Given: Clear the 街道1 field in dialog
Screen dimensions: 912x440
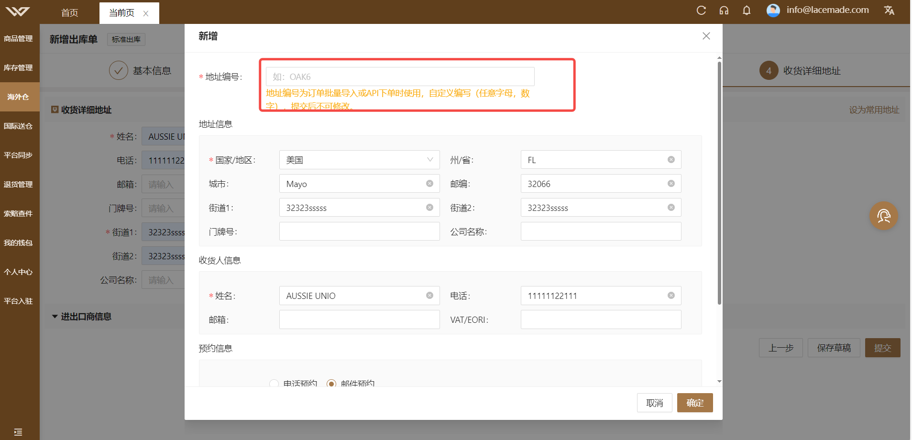Looking at the screenshot, I should [429, 208].
